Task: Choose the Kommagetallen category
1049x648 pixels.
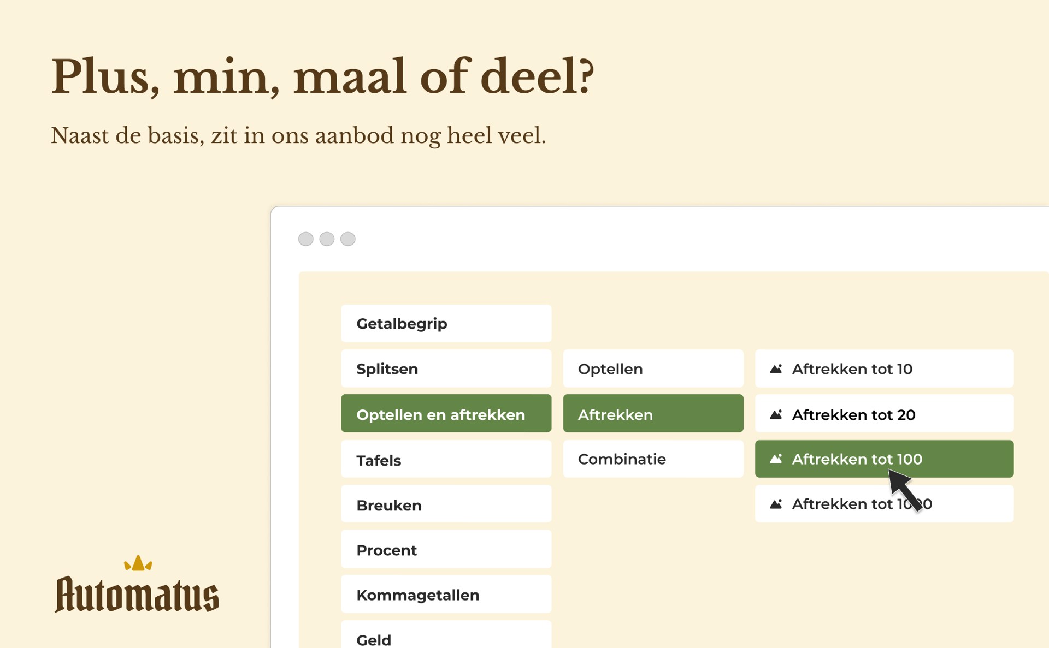Action: (x=446, y=595)
